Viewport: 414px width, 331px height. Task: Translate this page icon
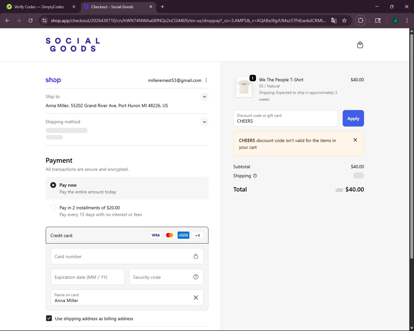[334, 20]
